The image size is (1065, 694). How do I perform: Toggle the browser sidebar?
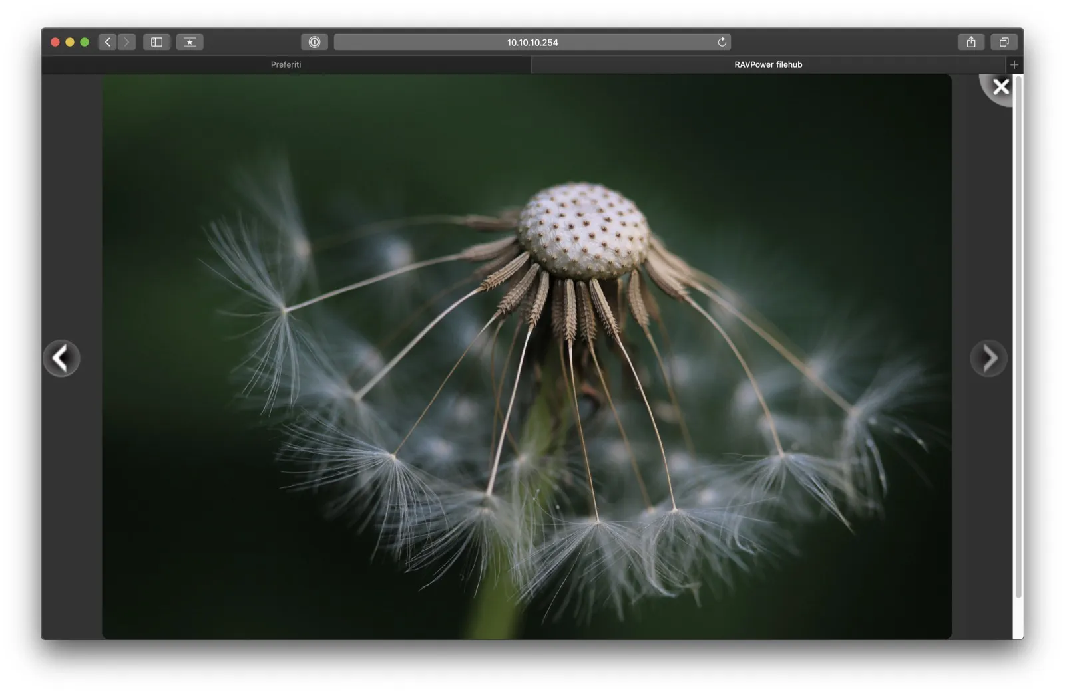[156, 42]
